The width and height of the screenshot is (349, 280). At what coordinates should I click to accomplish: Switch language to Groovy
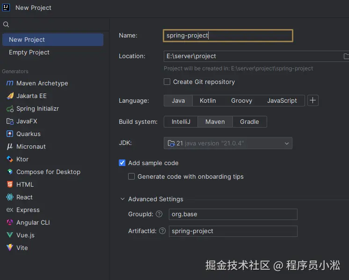click(x=241, y=101)
